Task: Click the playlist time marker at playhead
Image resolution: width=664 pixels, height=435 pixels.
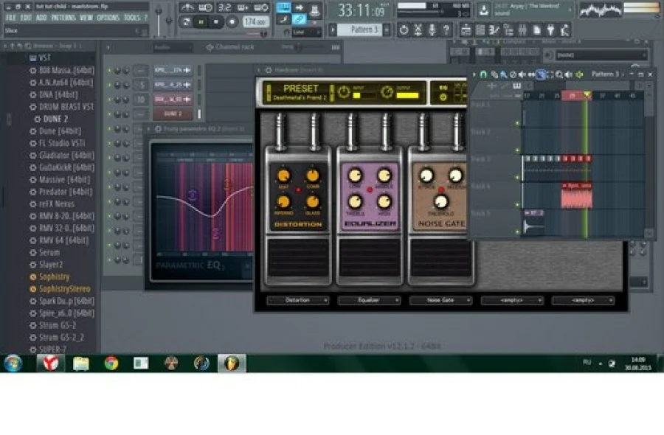Action: (x=587, y=95)
